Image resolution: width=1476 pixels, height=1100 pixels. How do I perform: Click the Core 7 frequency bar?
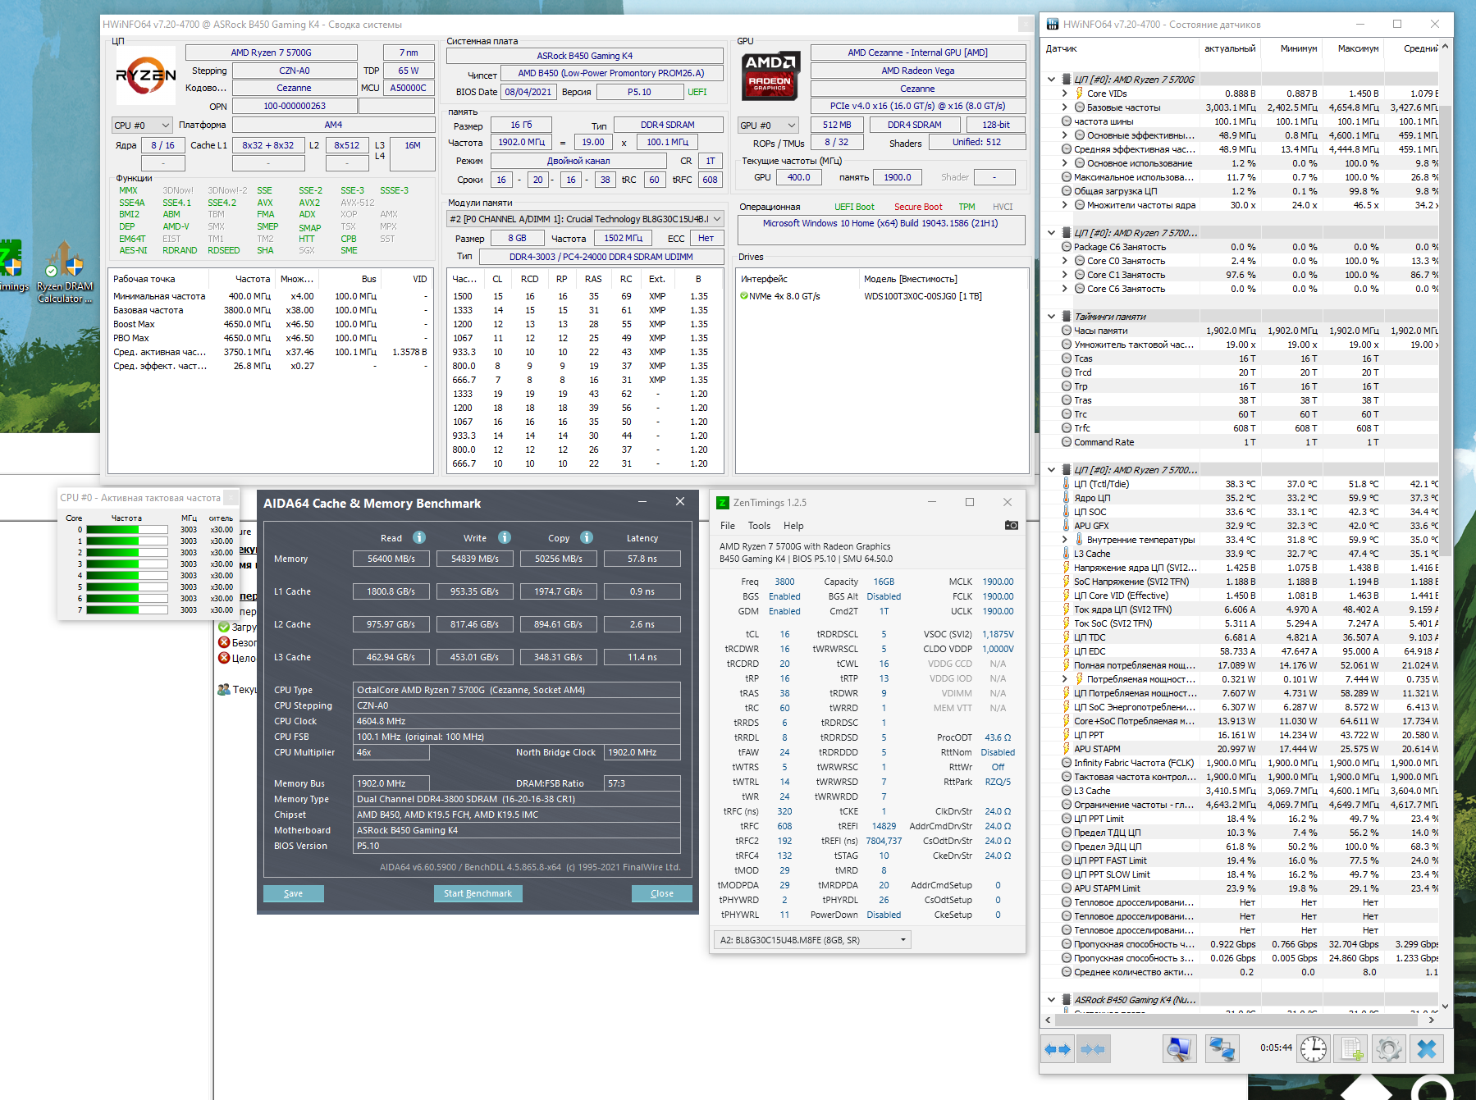[126, 610]
